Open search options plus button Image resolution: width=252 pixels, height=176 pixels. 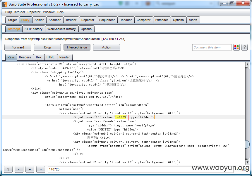pos(30,169)
